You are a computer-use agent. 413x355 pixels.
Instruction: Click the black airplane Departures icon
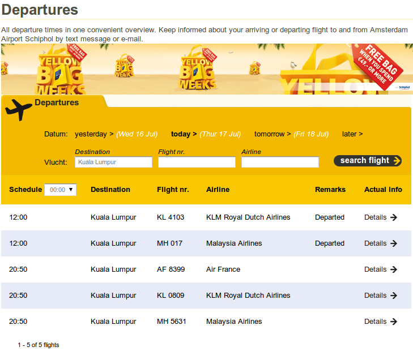pos(19,110)
